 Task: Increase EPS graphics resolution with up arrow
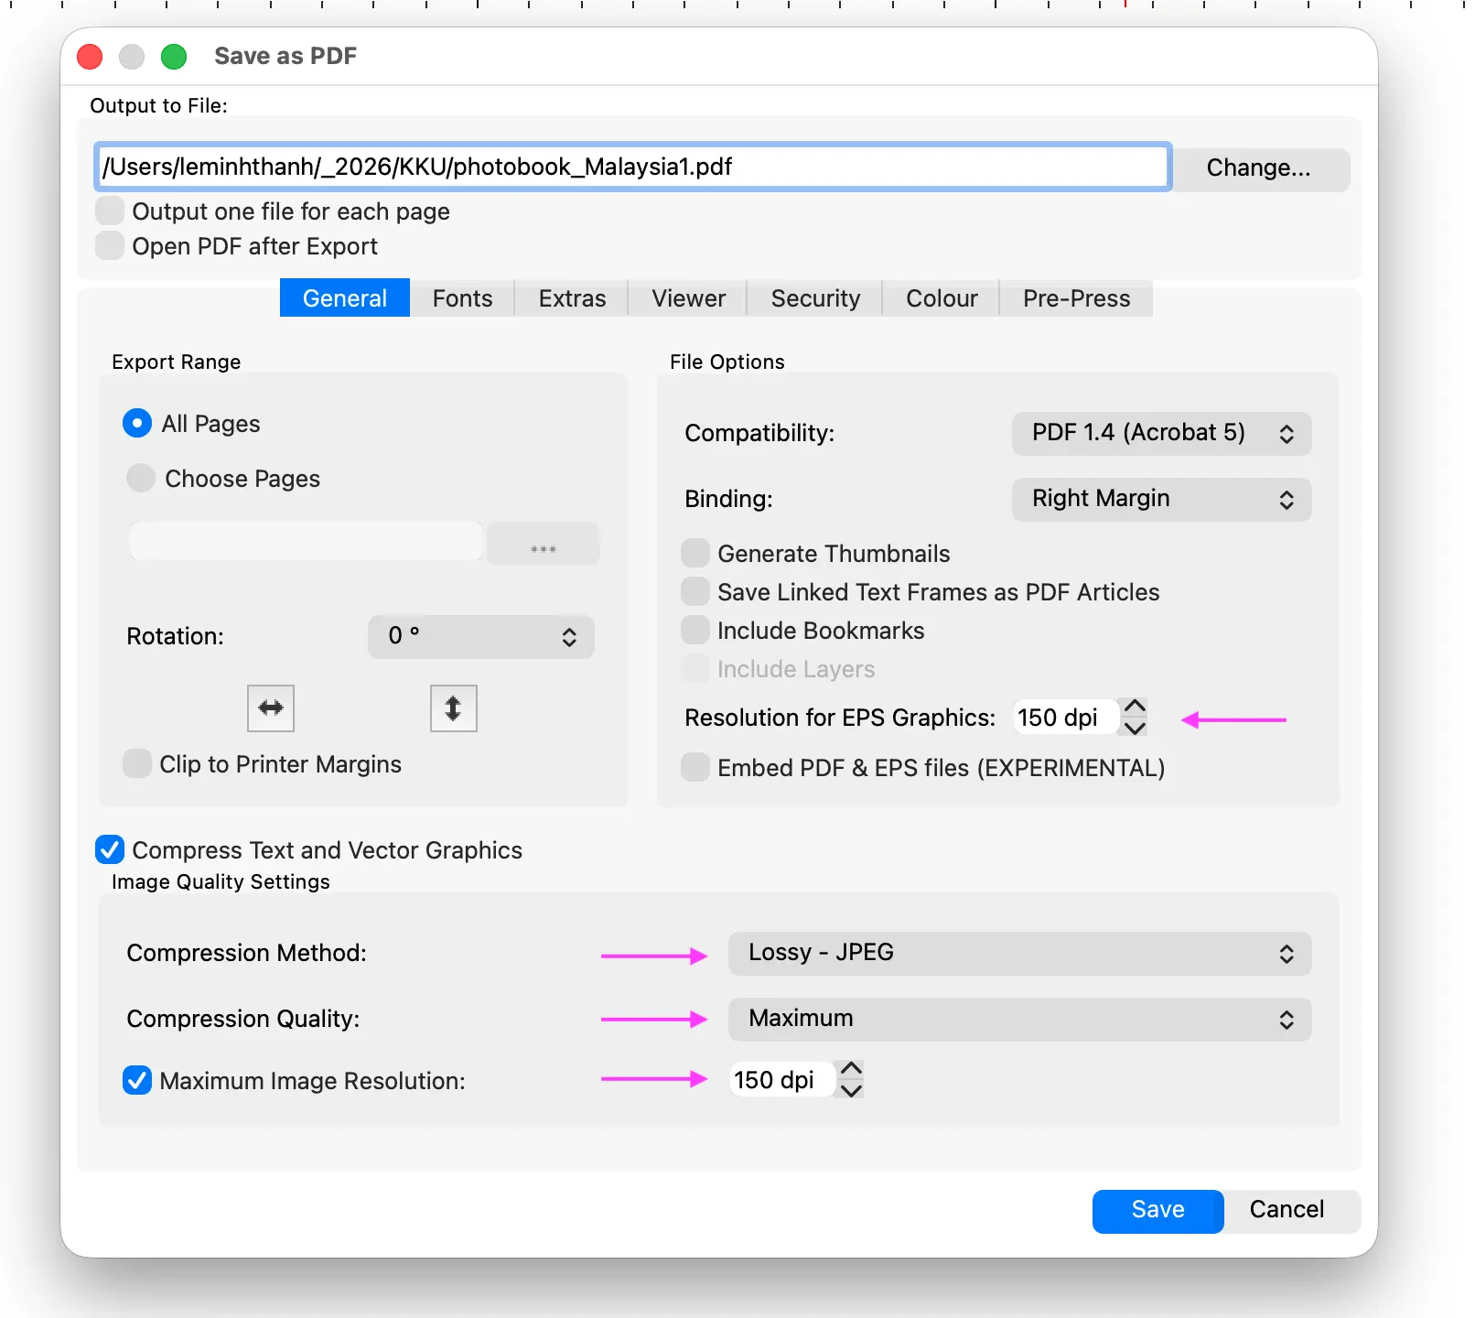1135,707
